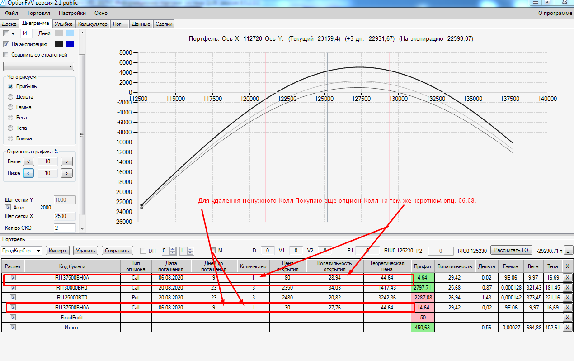Switch to the Доска tab
The image size is (574, 361).
pos(9,24)
